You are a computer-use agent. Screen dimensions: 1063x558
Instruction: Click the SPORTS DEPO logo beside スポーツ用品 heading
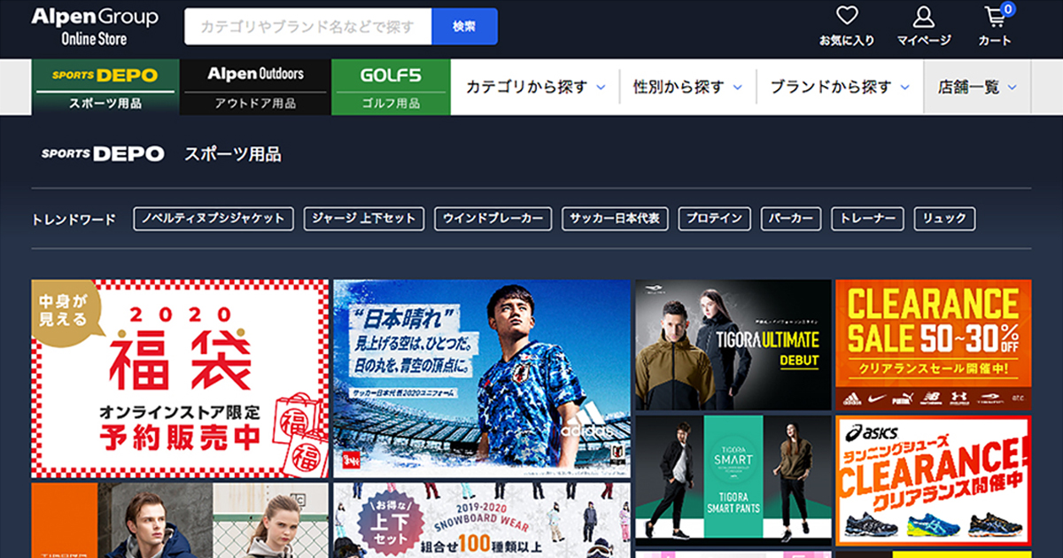(x=103, y=154)
